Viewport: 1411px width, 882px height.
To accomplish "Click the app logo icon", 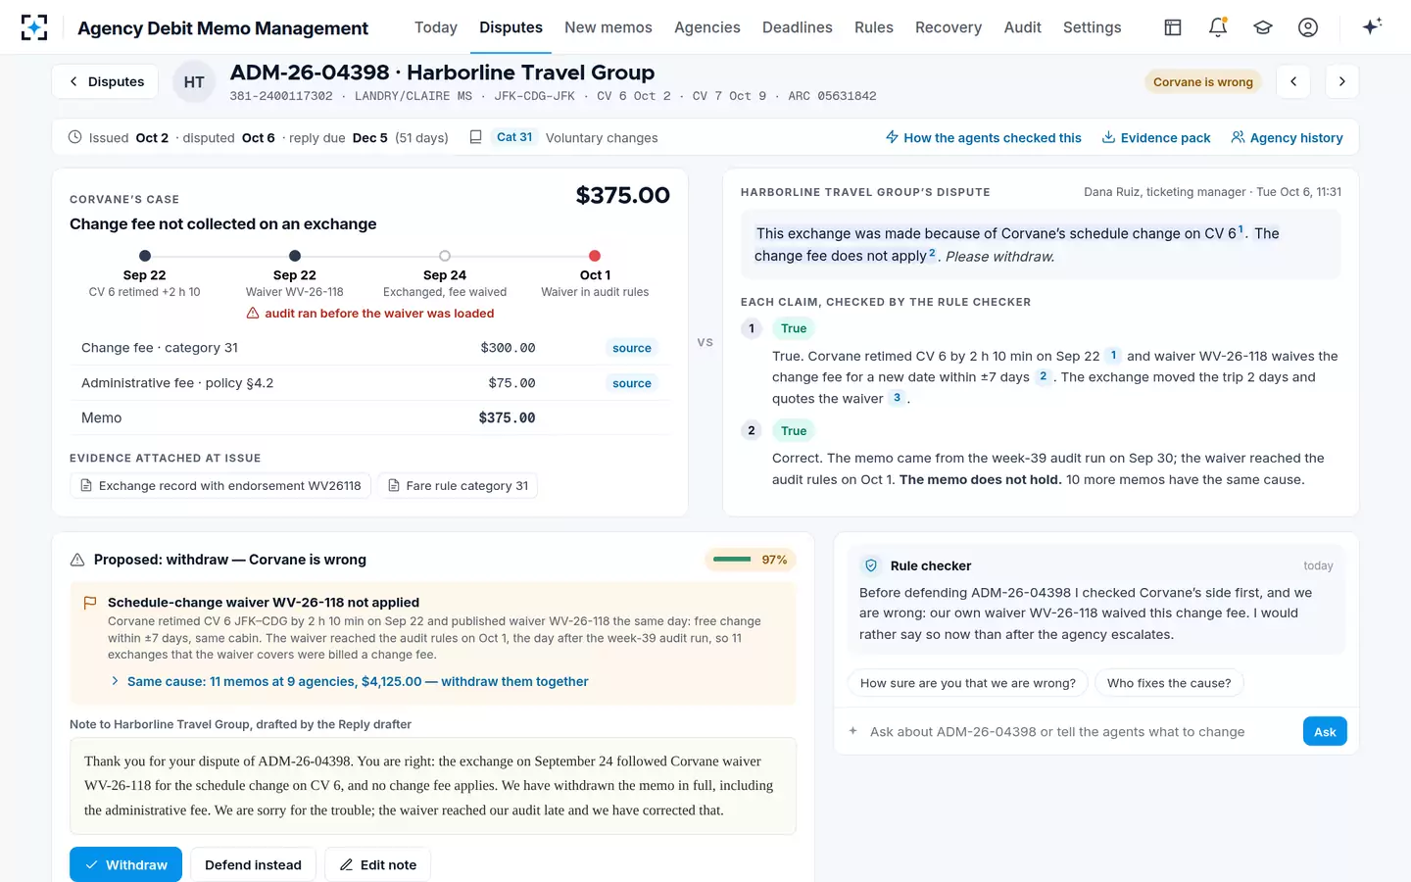I will [x=34, y=27].
